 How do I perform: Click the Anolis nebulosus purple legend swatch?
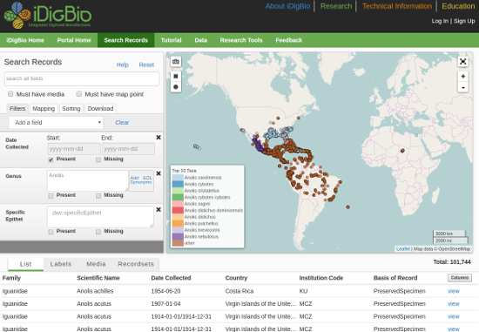click(x=178, y=237)
